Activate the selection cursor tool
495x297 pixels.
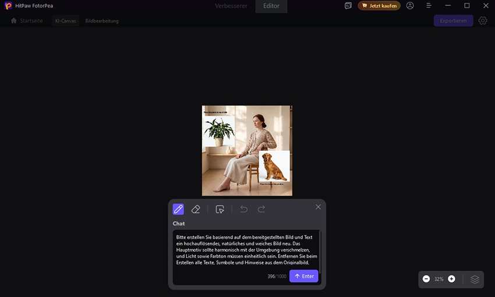pyautogui.click(x=220, y=209)
